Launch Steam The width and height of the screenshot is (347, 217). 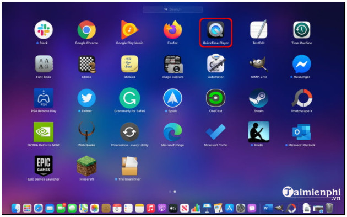tap(259, 98)
